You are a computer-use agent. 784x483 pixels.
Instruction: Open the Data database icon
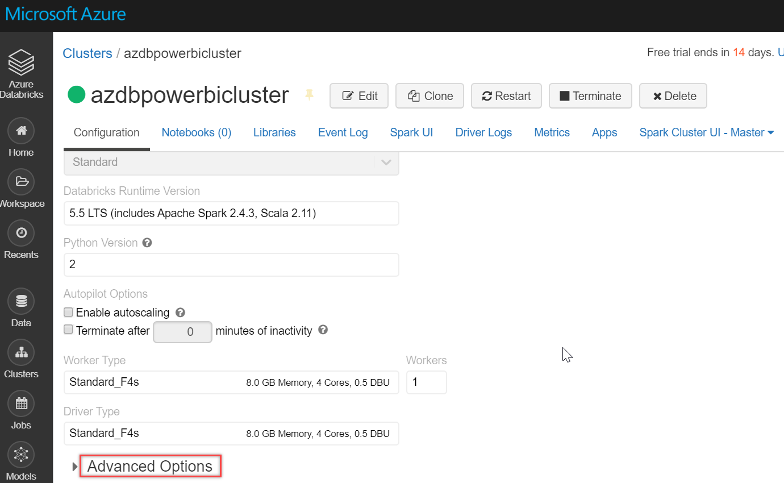[21, 301]
